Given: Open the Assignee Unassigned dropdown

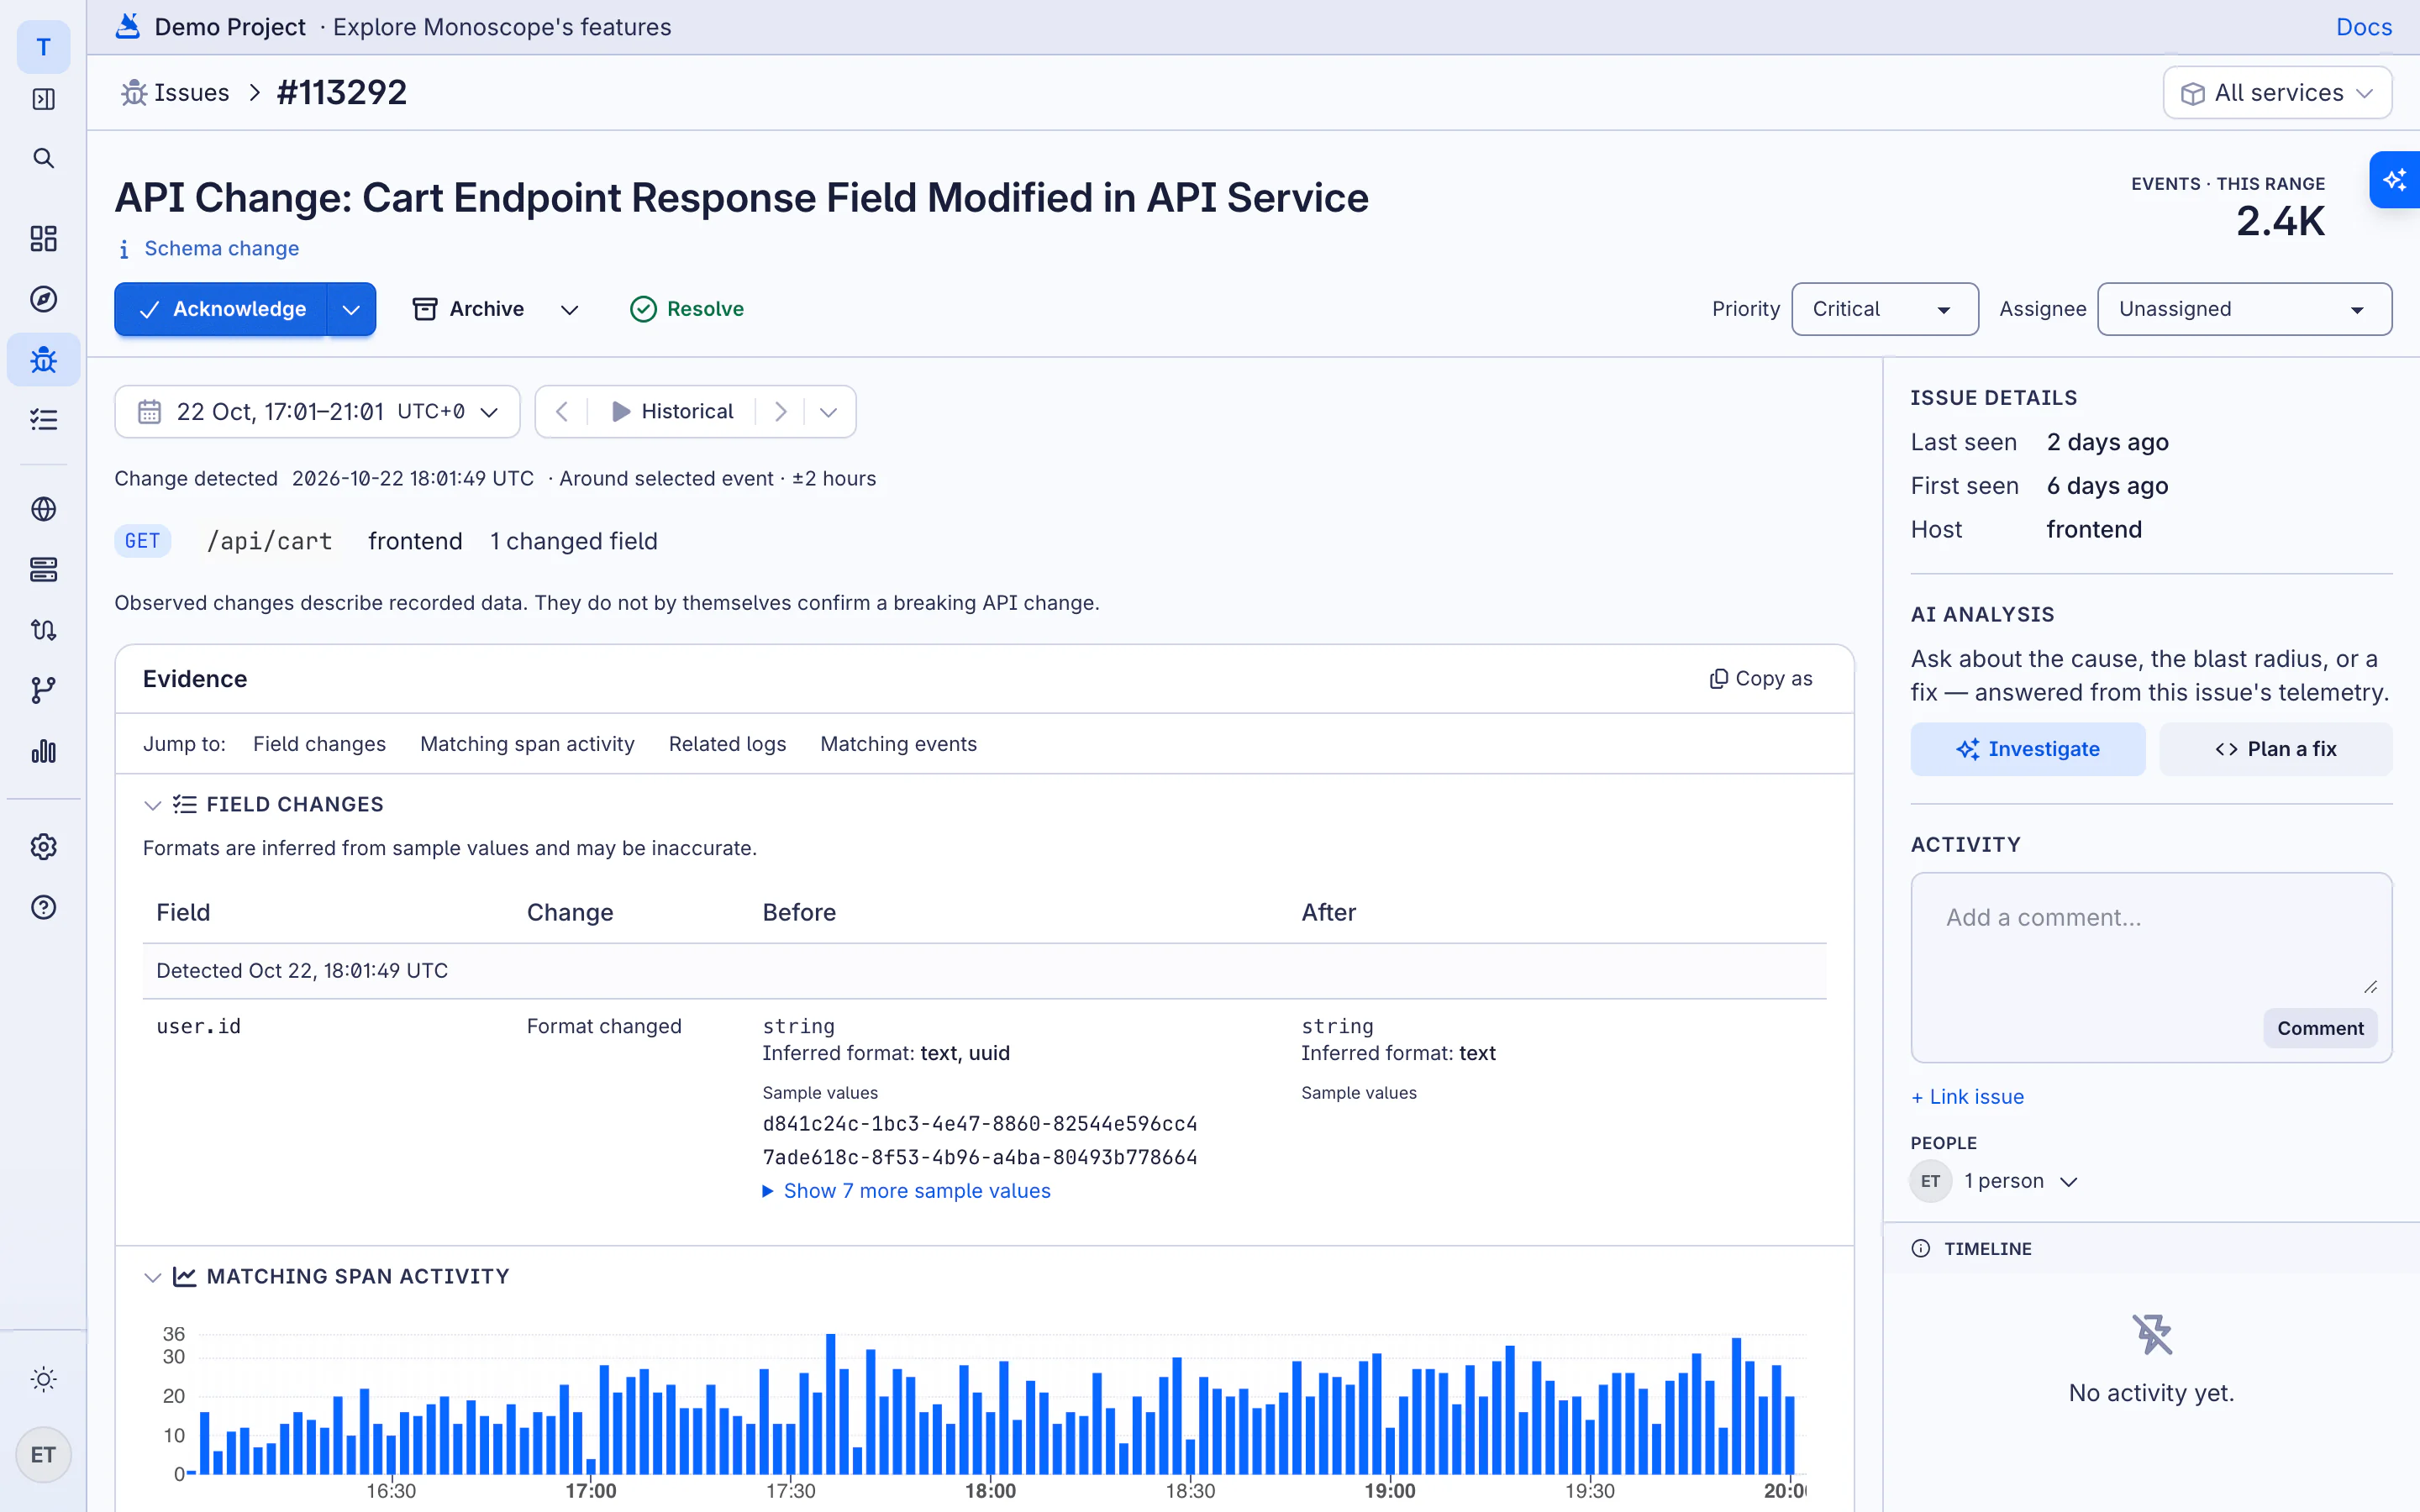Looking at the screenshot, I should (2244, 309).
